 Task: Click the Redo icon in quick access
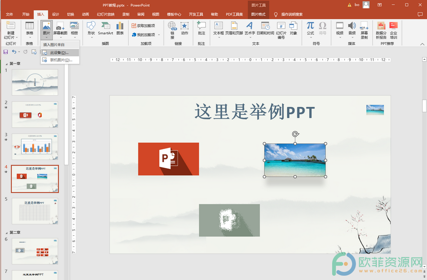pyautogui.click(x=25, y=52)
